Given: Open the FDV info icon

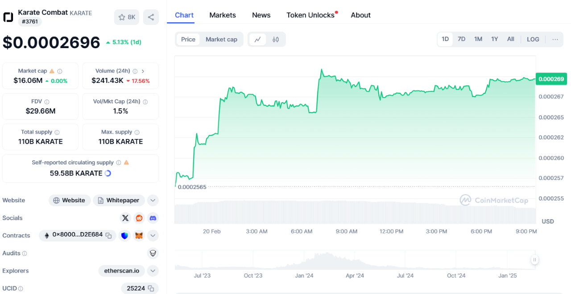Looking at the screenshot, I should [47, 102].
